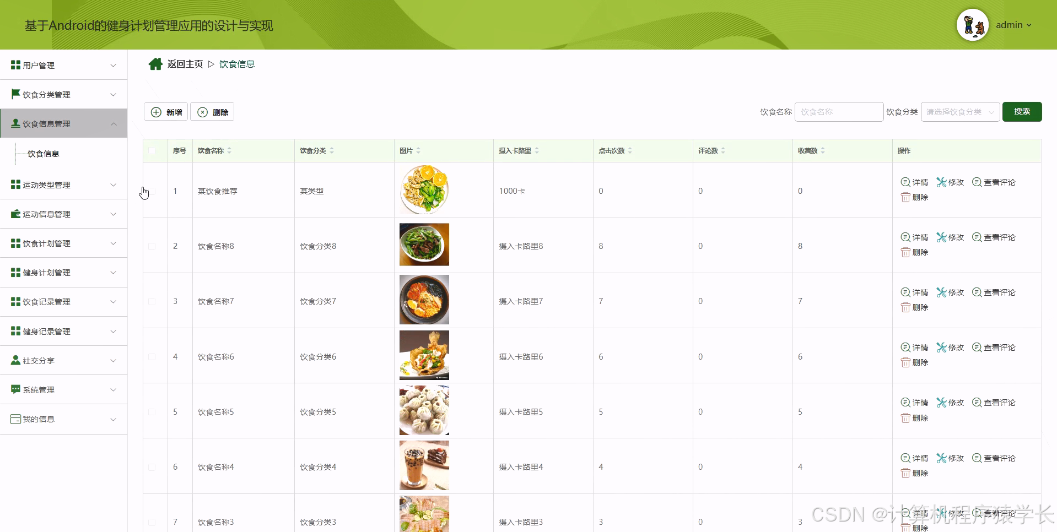The height and width of the screenshot is (532, 1057).
Task: Expand 用户管理 sidebar menu
Action: [x=63, y=65]
